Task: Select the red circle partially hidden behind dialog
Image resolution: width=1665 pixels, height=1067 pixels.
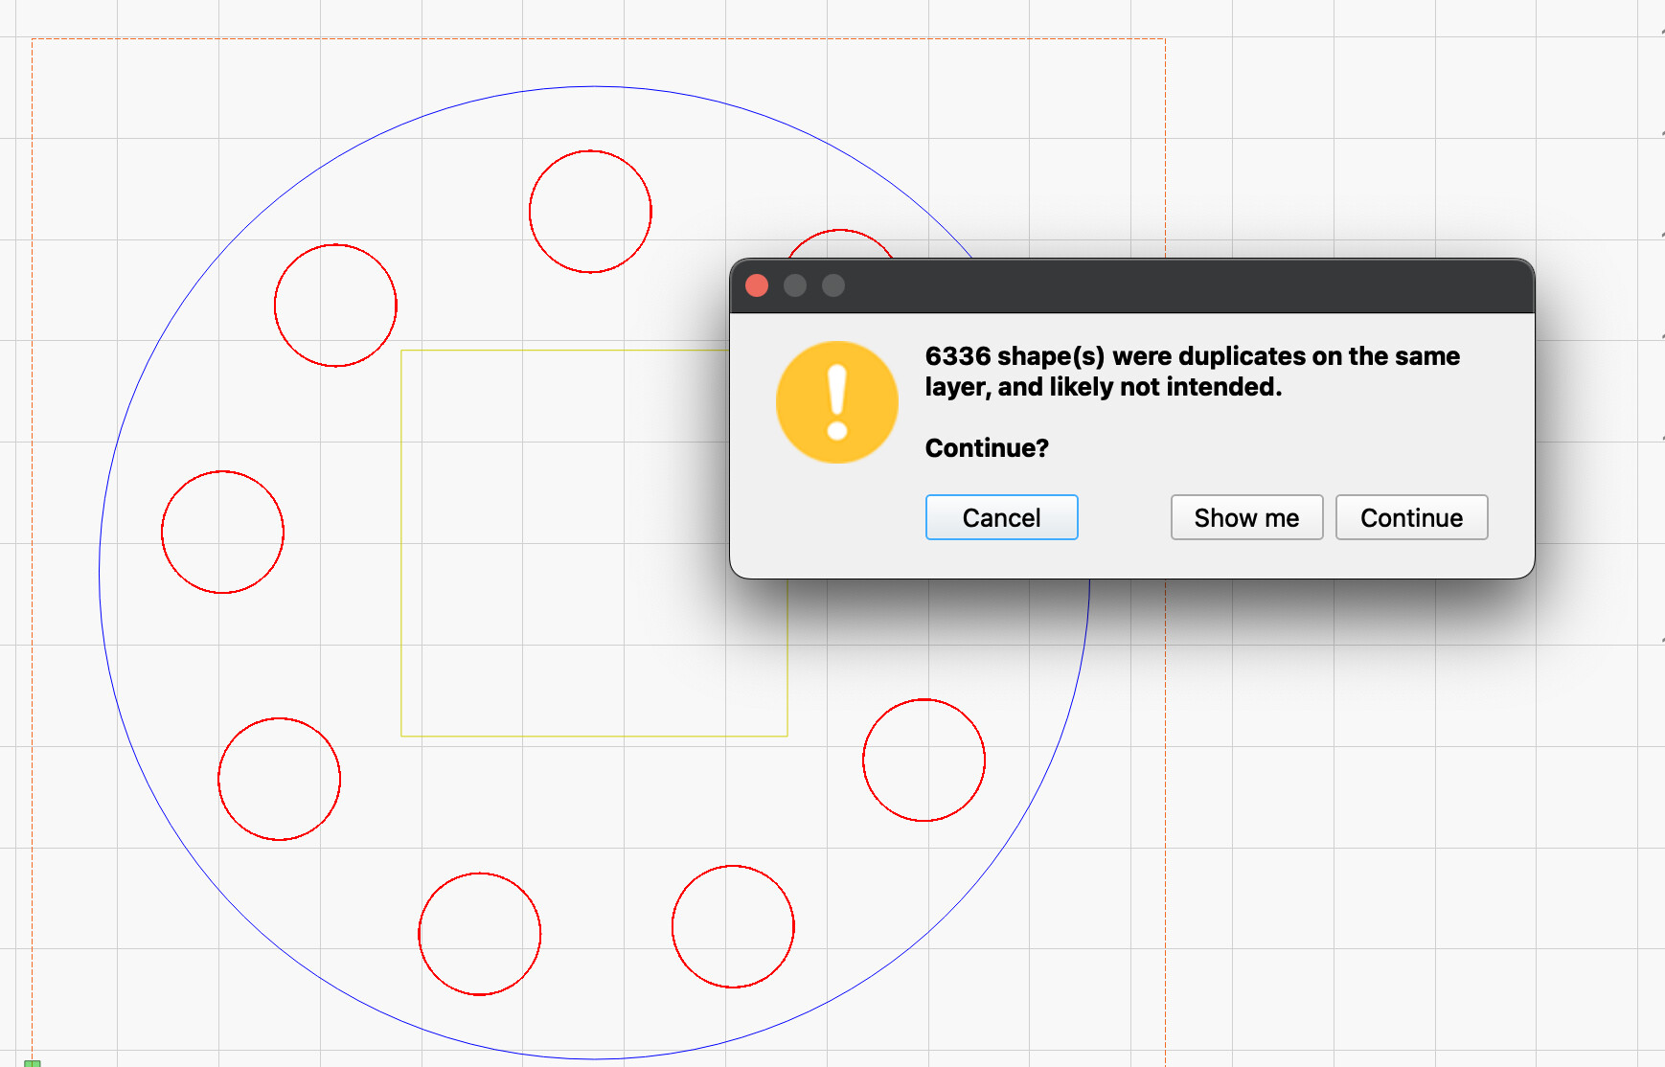Action: click(839, 232)
